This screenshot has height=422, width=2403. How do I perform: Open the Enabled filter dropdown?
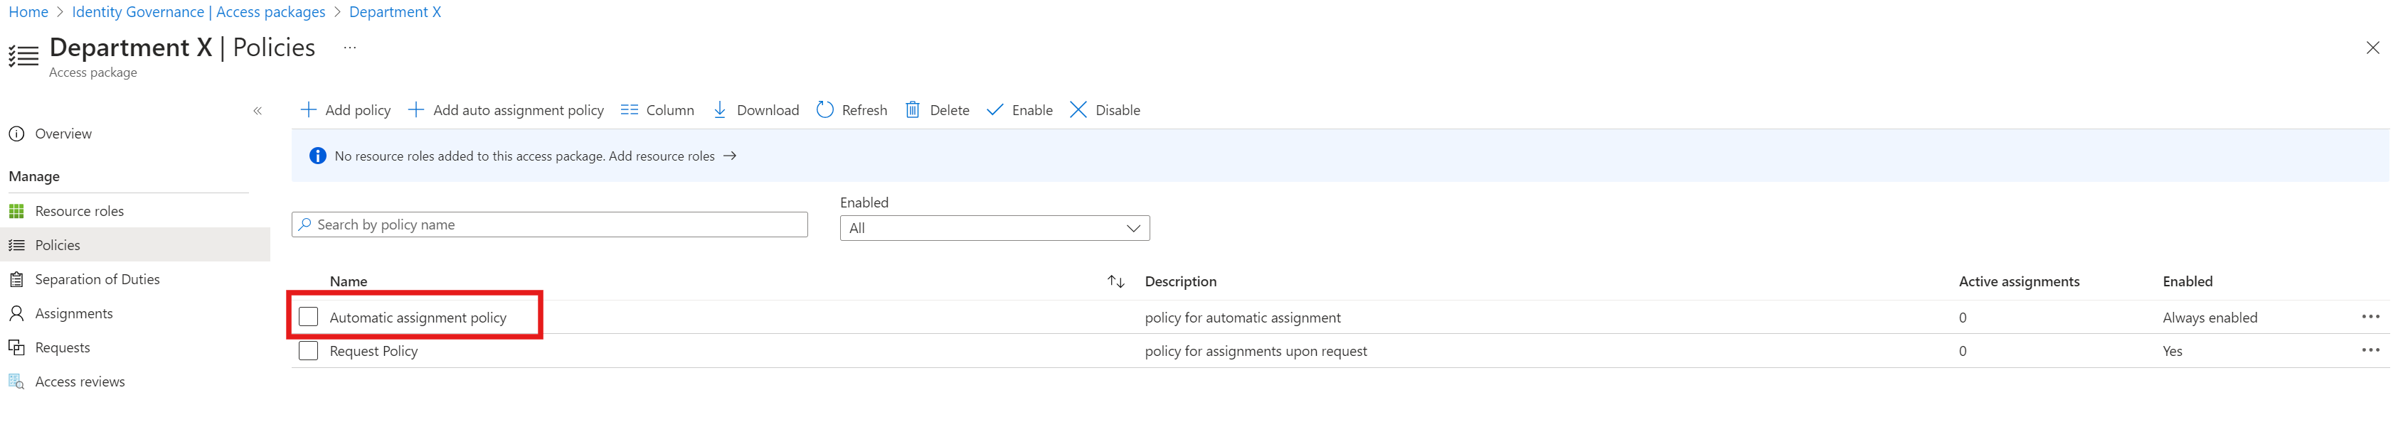(x=994, y=228)
